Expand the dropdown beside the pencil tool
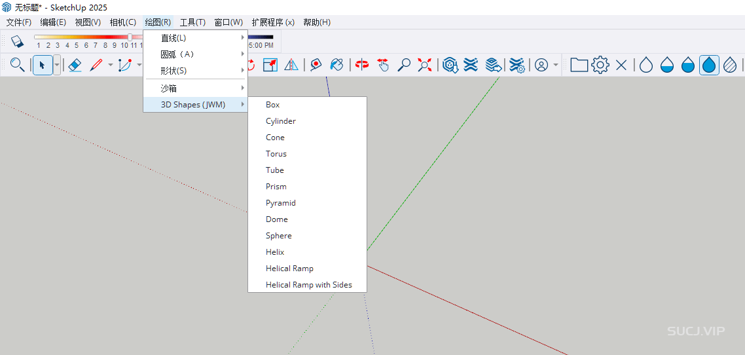 (x=110, y=65)
